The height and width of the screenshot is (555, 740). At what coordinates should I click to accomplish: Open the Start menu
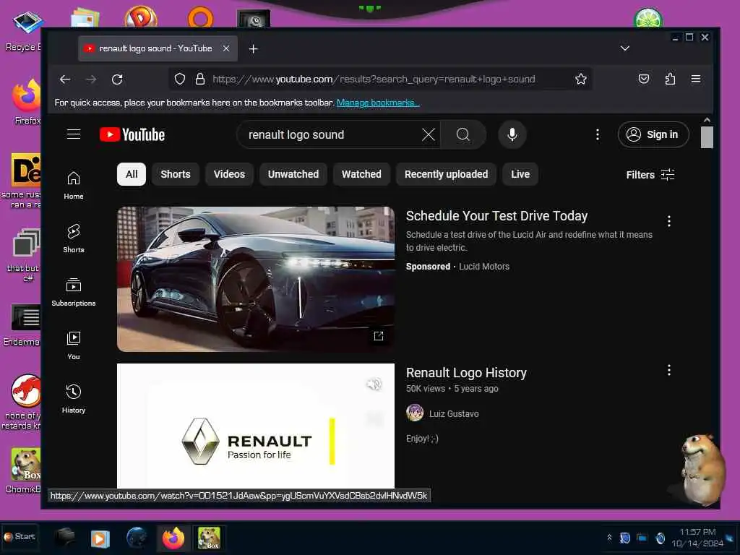[20, 537]
